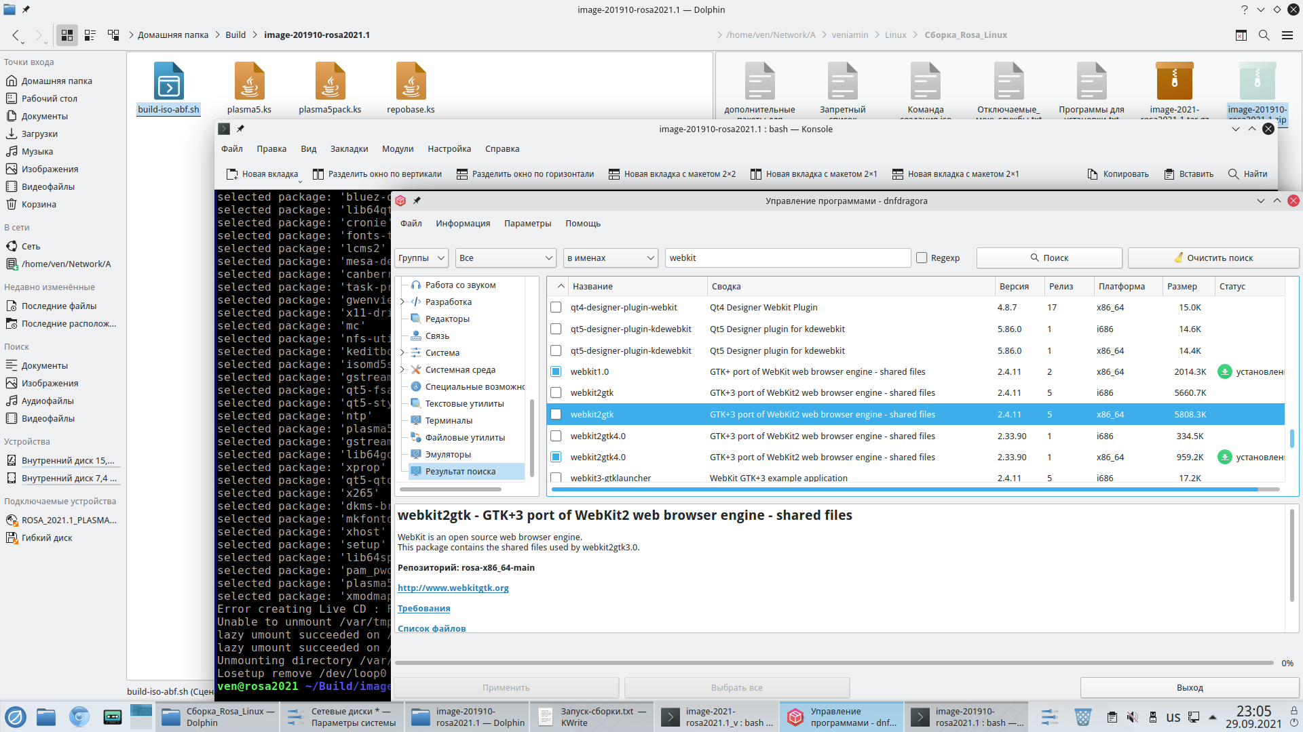Click the Dolphin icons view mode button
The width and height of the screenshot is (1303, 732).
tap(67, 35)
